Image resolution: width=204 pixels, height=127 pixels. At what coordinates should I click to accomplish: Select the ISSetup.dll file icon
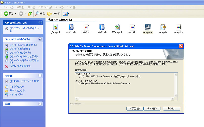click(x=117, y=27)
